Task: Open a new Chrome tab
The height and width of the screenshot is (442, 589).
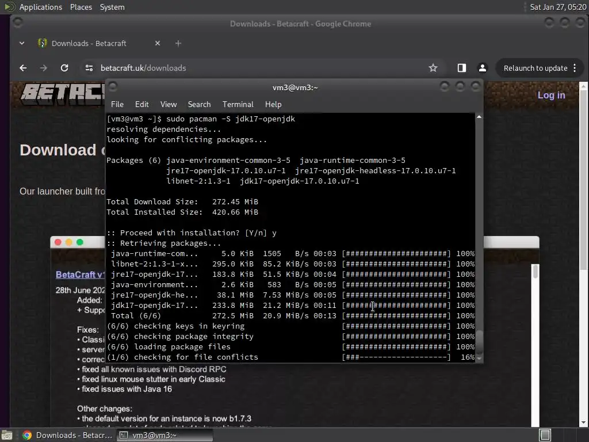Action: [x=178, y=43]
